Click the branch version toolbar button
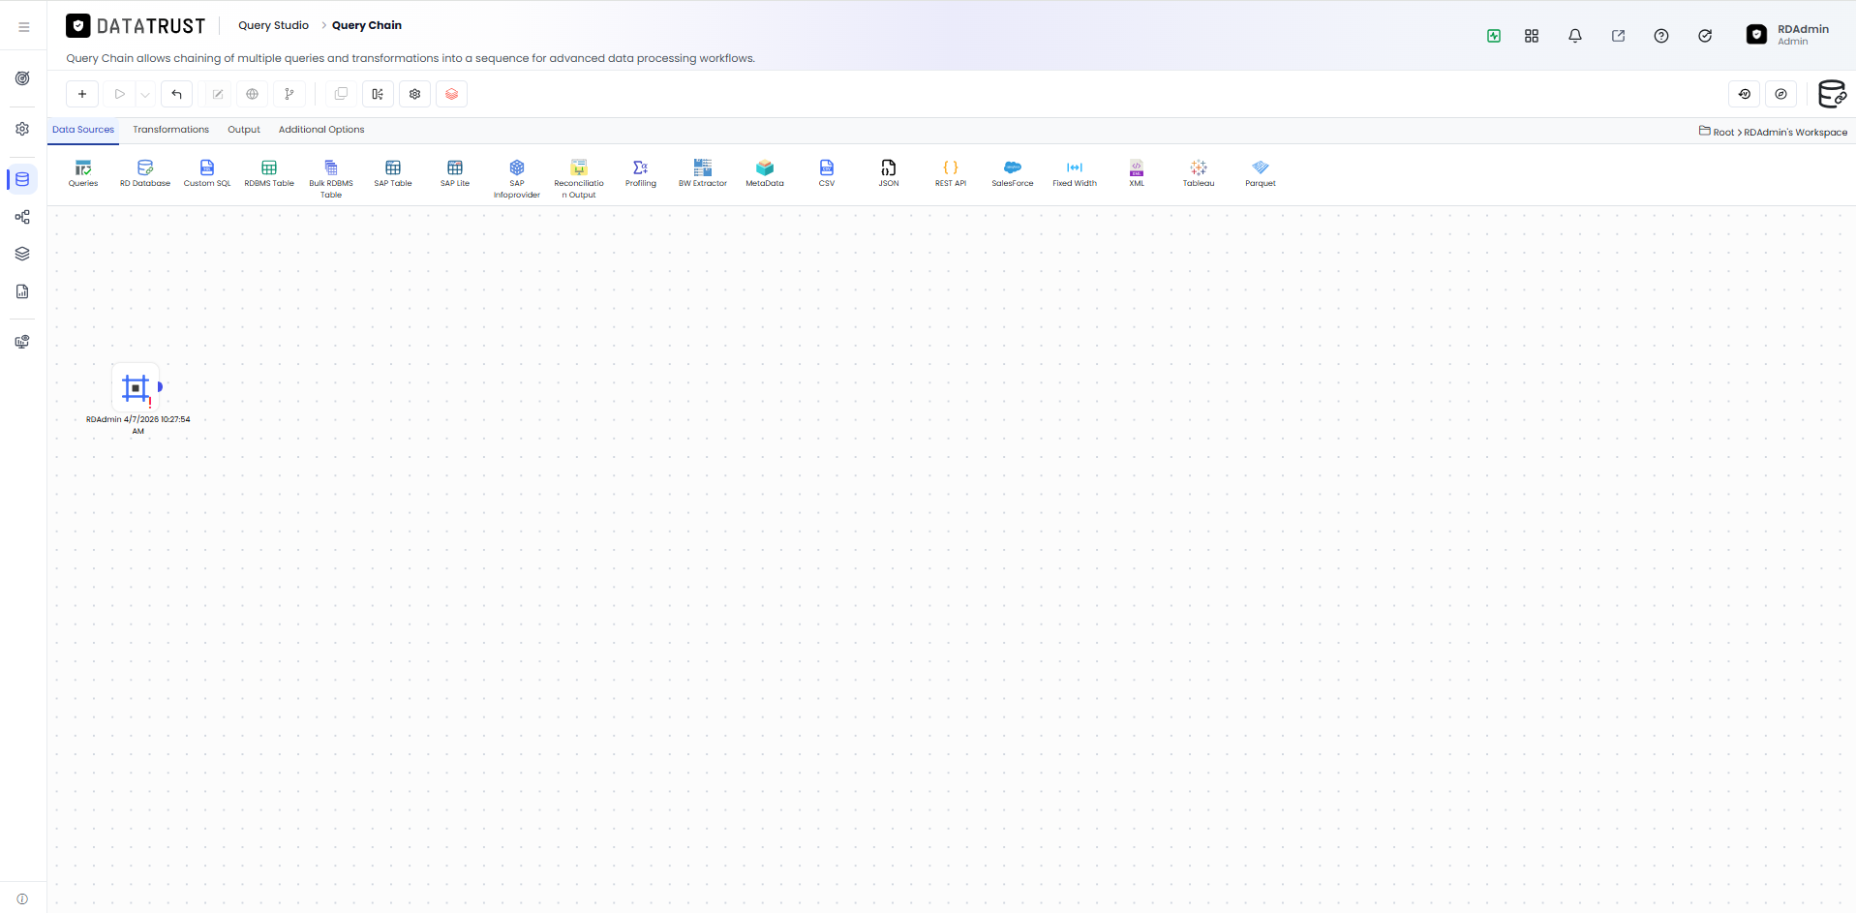 (x=289, y=94)
